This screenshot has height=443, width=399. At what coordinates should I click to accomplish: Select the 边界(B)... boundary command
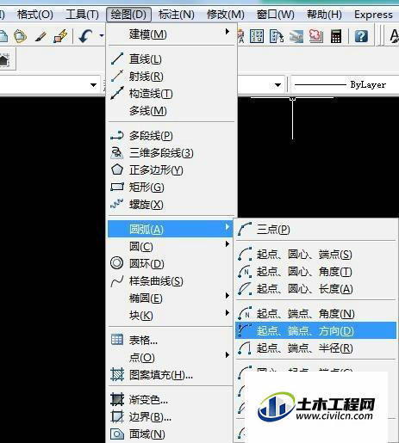(x=171, y=417)
